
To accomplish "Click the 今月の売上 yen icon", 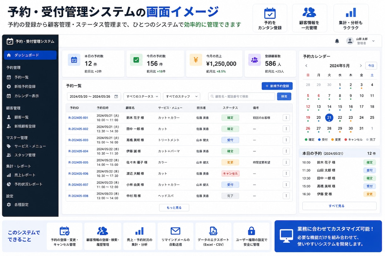I will (x=196, y=60).
